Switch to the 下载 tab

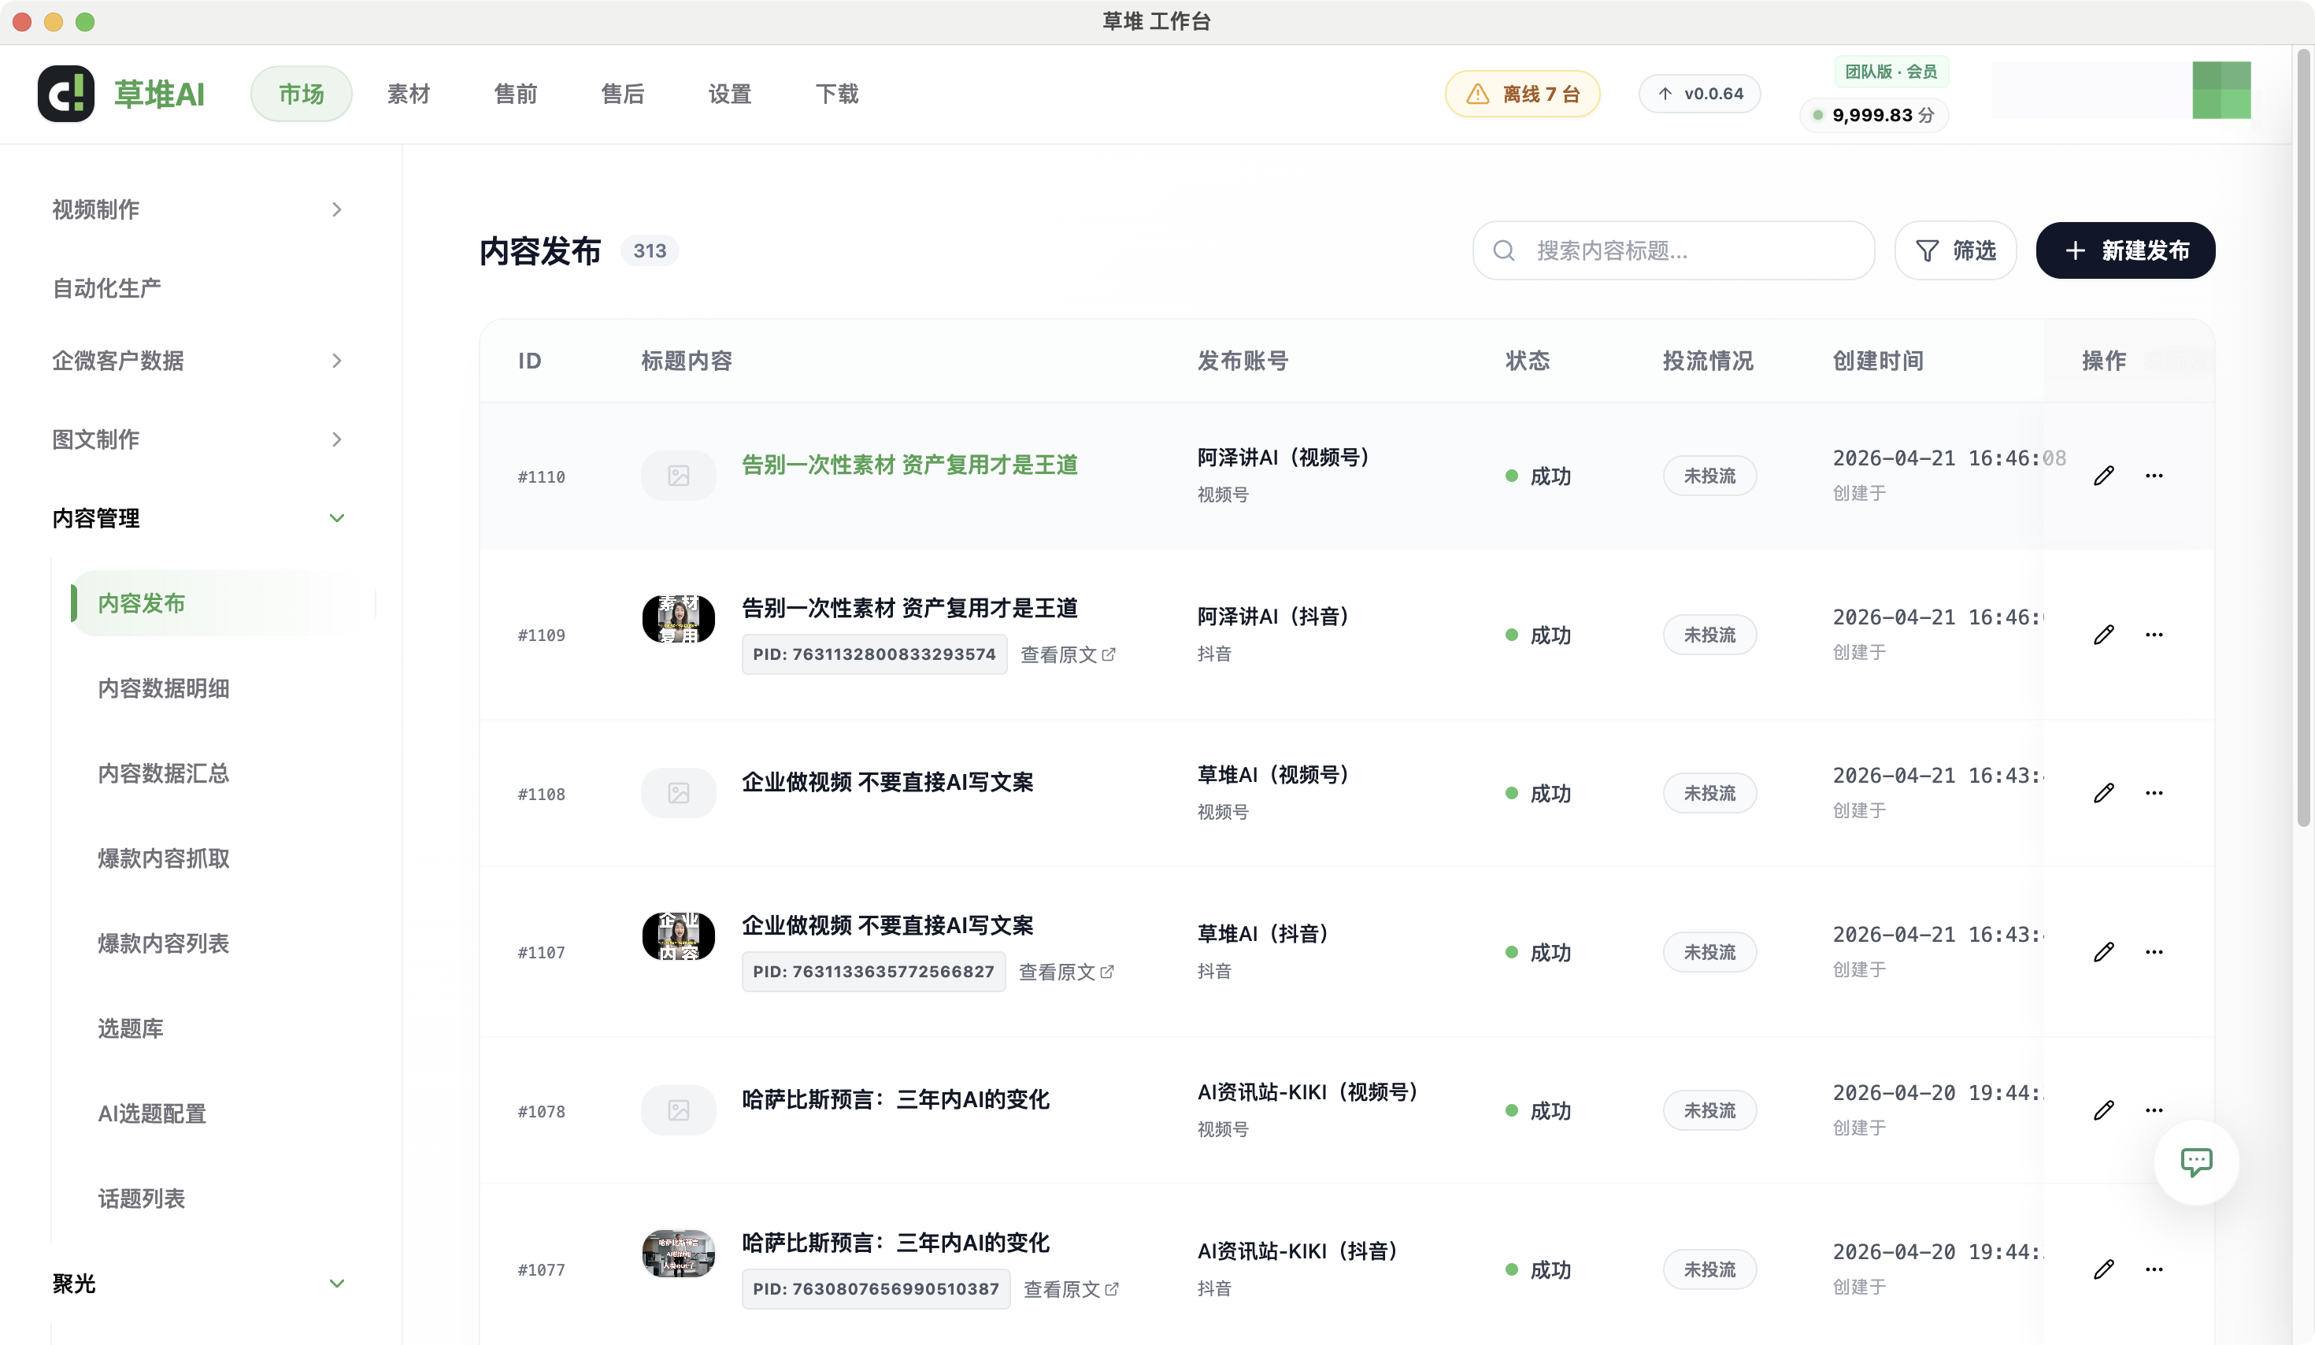[x=837, y=94]
